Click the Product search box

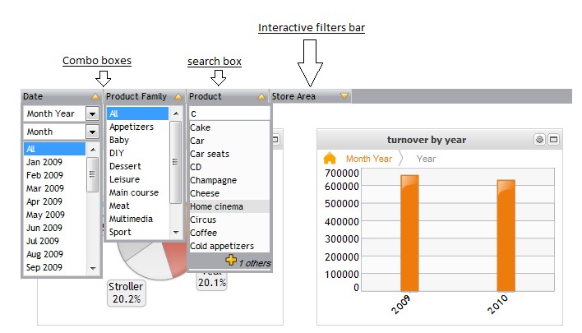228,113
